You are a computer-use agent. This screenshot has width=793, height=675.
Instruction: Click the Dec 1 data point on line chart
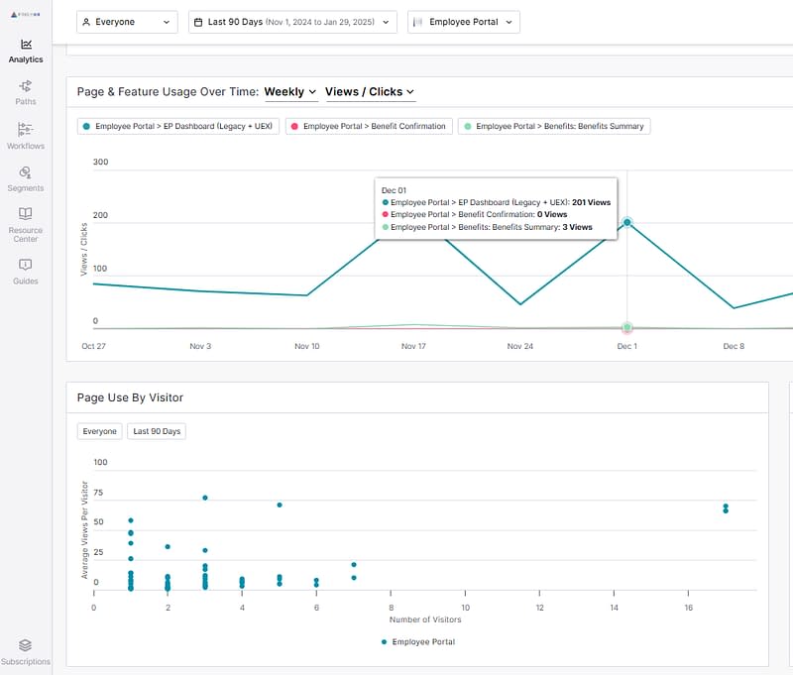627,222
